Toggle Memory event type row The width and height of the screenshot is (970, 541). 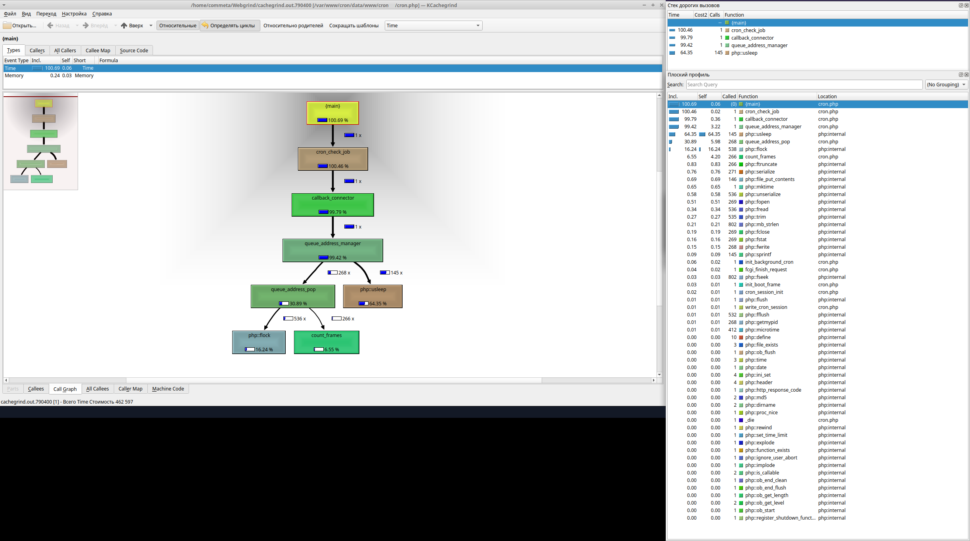tap(13, 75)
